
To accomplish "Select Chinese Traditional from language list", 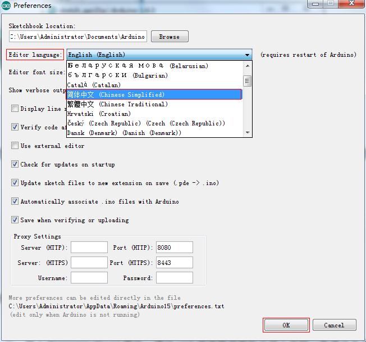I will click(x=153, y=104).
